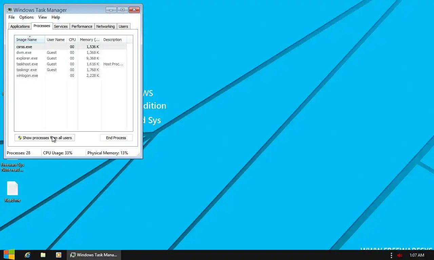Click the muted volume tray icon
Image resolution: width=434 pixels, height=260 pixels.
(400, 255)
